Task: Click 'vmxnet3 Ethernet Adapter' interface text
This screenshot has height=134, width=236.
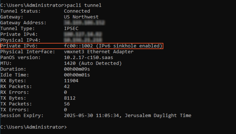Action: click(x=98, y=52)
